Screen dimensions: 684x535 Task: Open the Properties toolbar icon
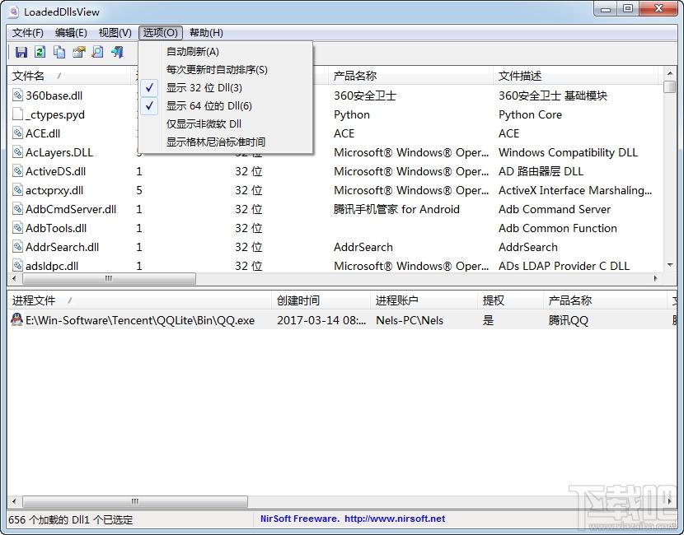[x=78, y=53]
